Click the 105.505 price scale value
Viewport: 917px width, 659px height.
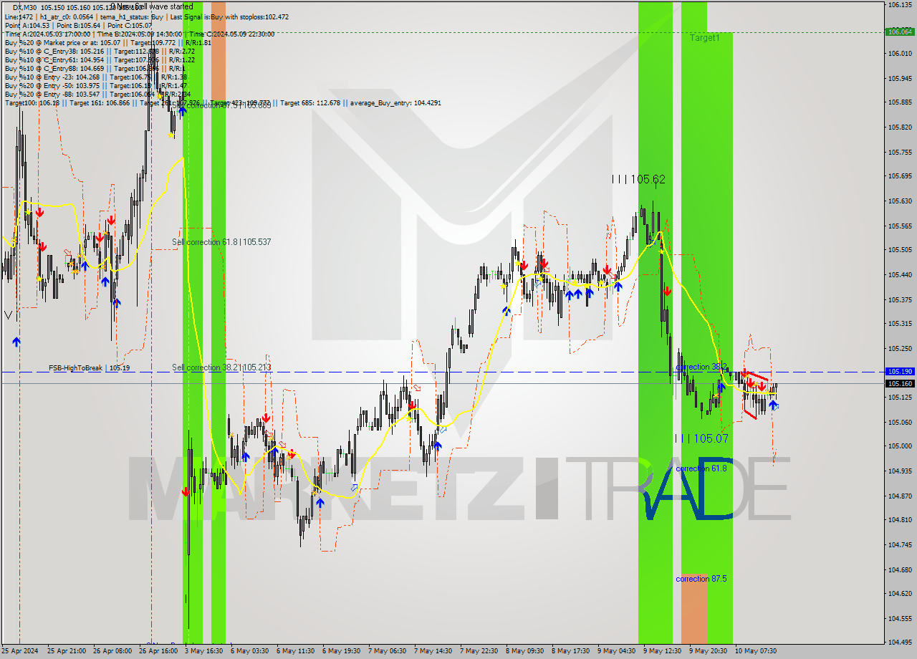click(x=900, y=250)
